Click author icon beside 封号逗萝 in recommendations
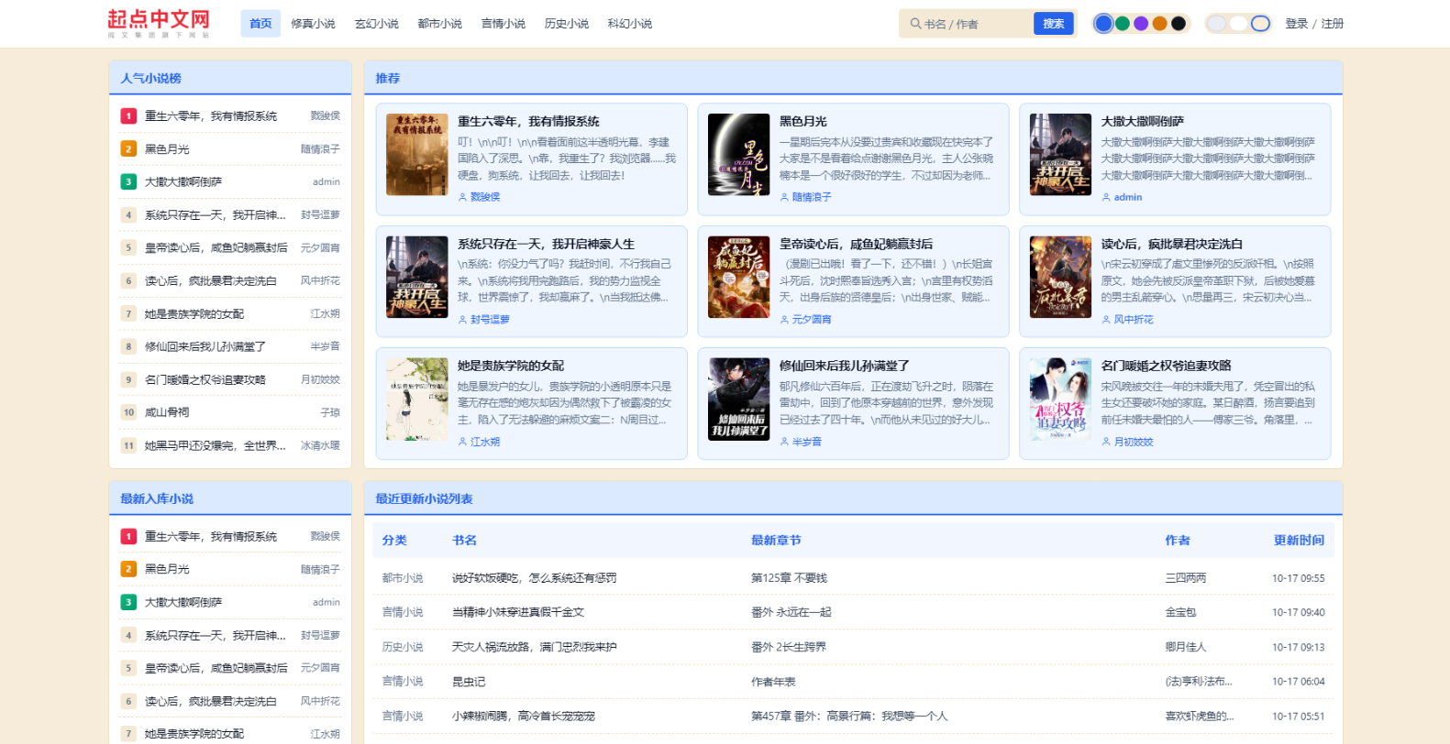 tap(462, 320)
